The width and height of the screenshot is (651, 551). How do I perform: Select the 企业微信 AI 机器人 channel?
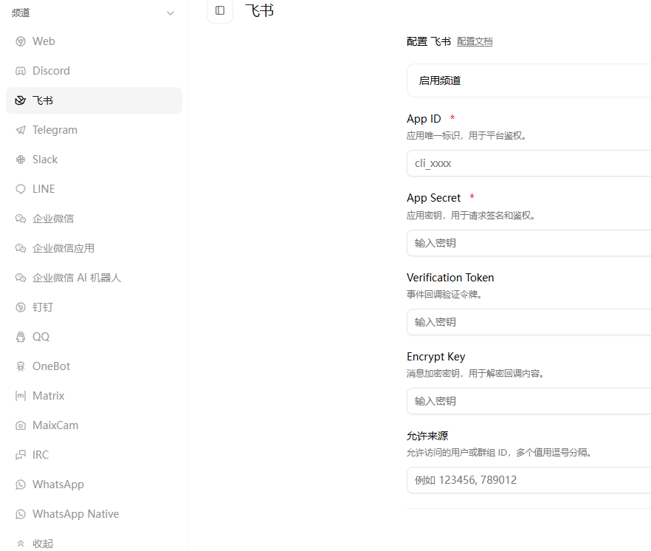76,278
